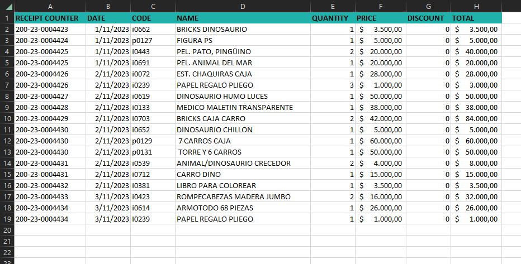Click the 84.000,00 total cell
This screenshot has width=521, height=264.
[476, 118]
